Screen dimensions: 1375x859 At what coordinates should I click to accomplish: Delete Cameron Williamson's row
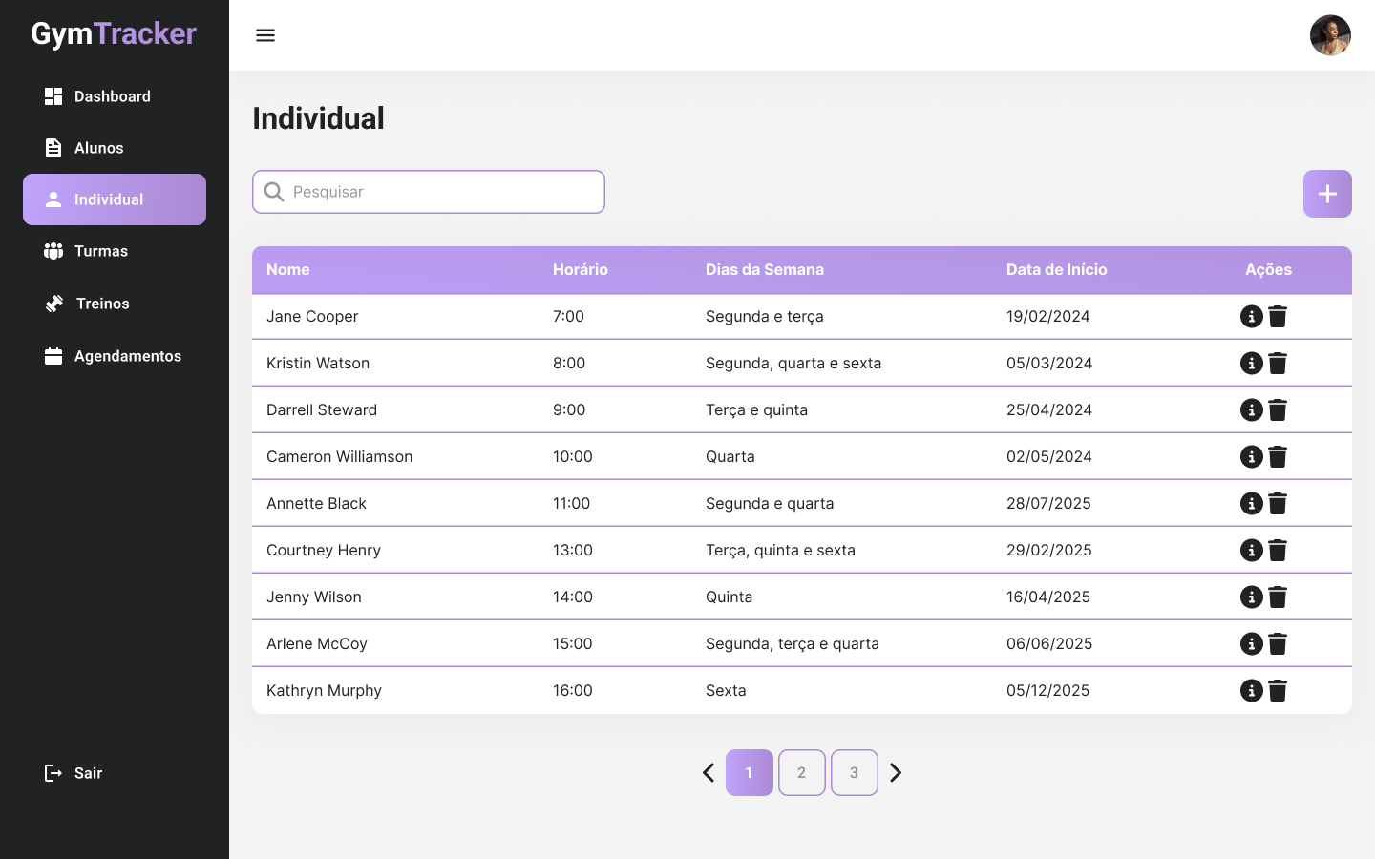1278,457
